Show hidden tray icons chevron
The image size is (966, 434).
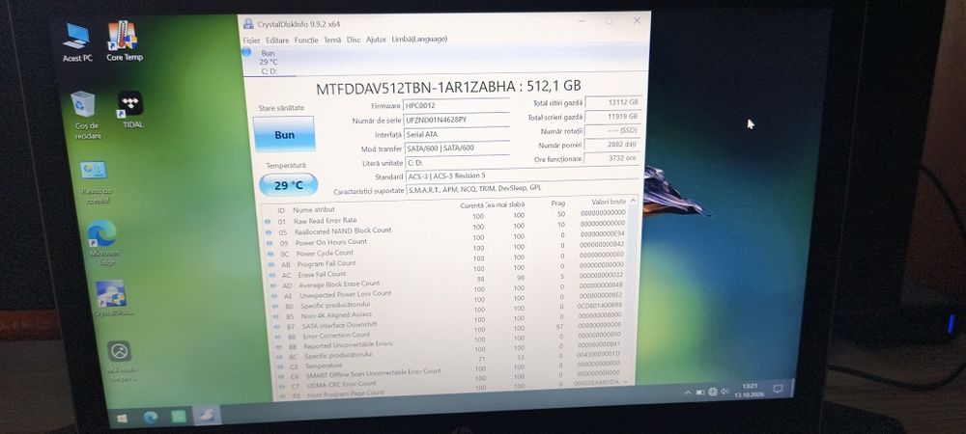(688, 393)
